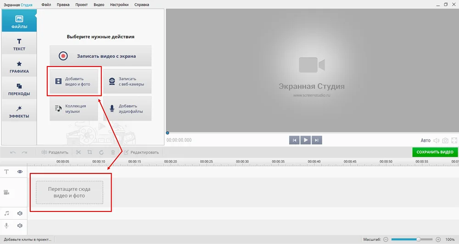
Task: Open Коллекция музыки
Action: point(74,109)
